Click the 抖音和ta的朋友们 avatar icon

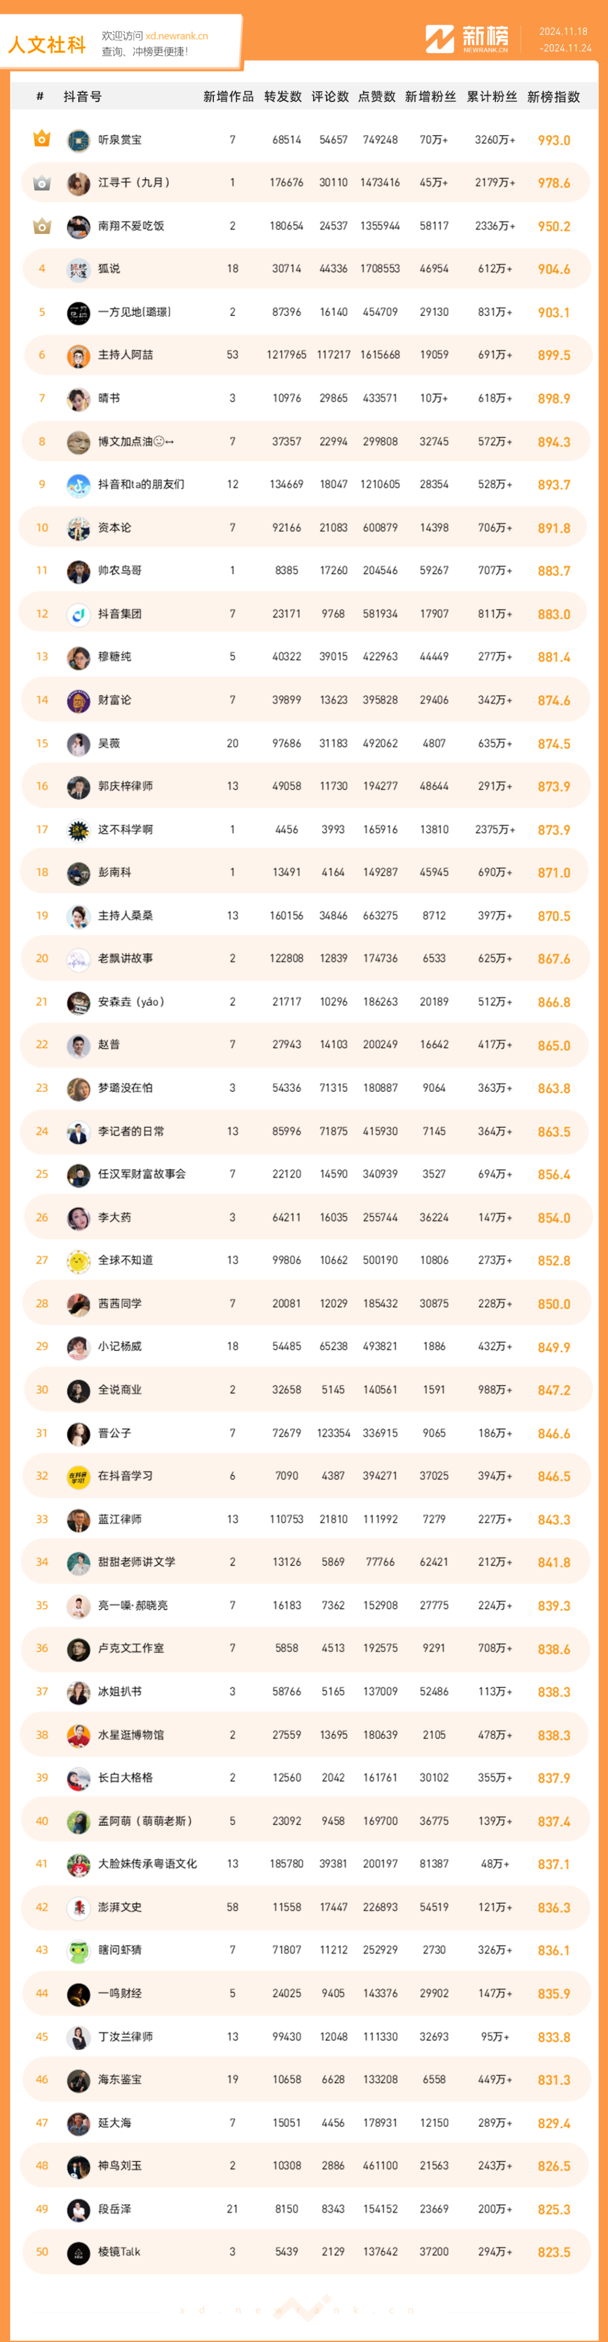[78, 485]
